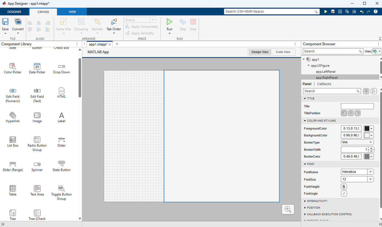Open the BorderColor swatch picker
This screenshot has width=382, height=227.
click(x=369, y=156)
